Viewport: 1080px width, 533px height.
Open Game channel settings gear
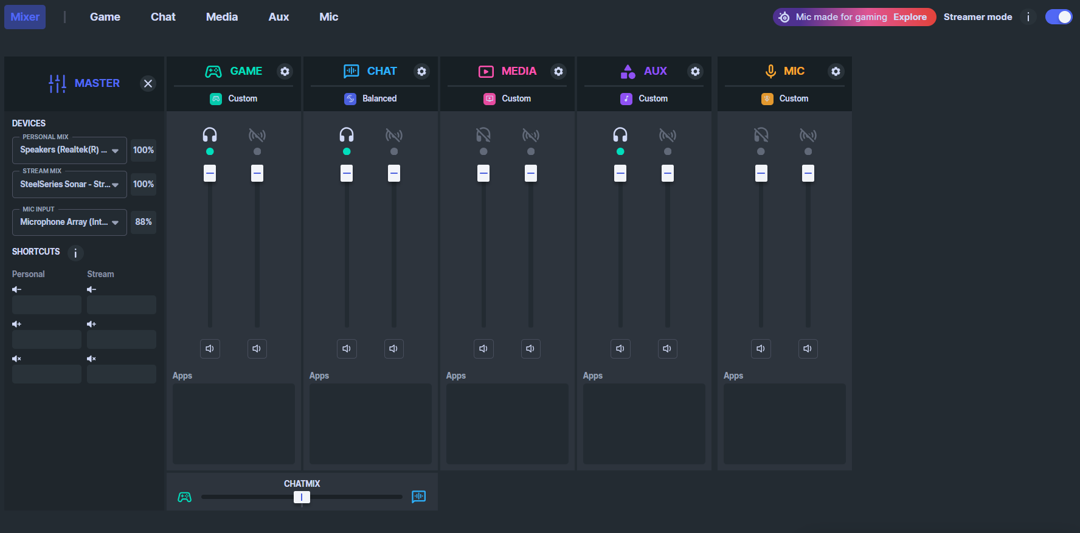(x=285, y=71)
